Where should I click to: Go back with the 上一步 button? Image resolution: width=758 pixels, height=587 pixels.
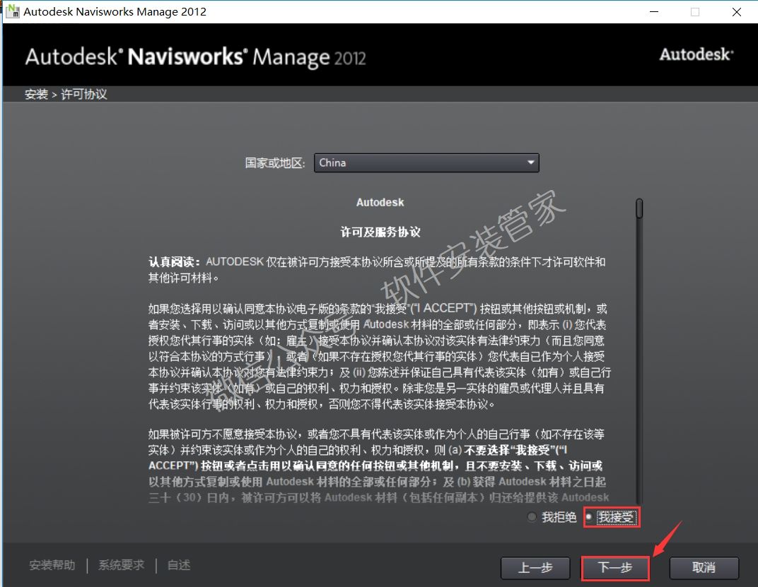click(535, 568)
